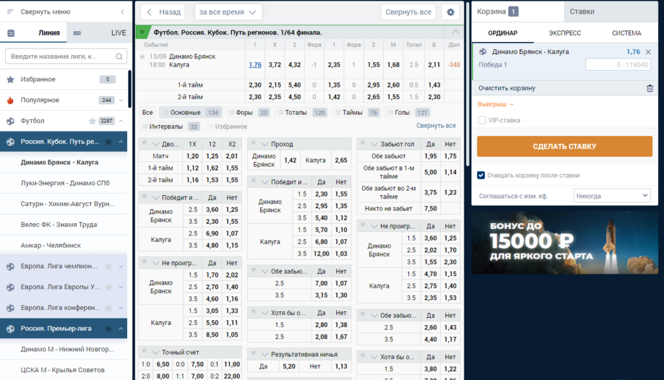Collapse the Россия. Кубок league chevron
Screen dimensions: 664x380
(x=121, y=141)
